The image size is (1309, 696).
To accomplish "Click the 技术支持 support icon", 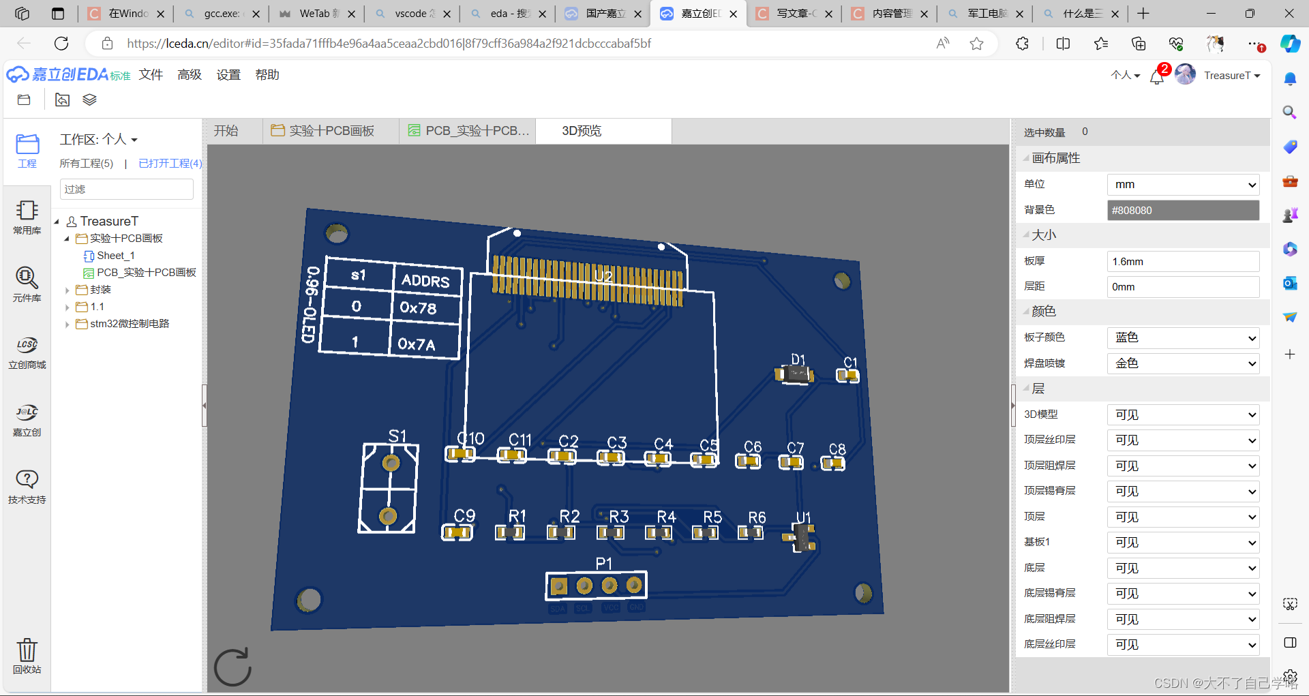I will point(27,485).
